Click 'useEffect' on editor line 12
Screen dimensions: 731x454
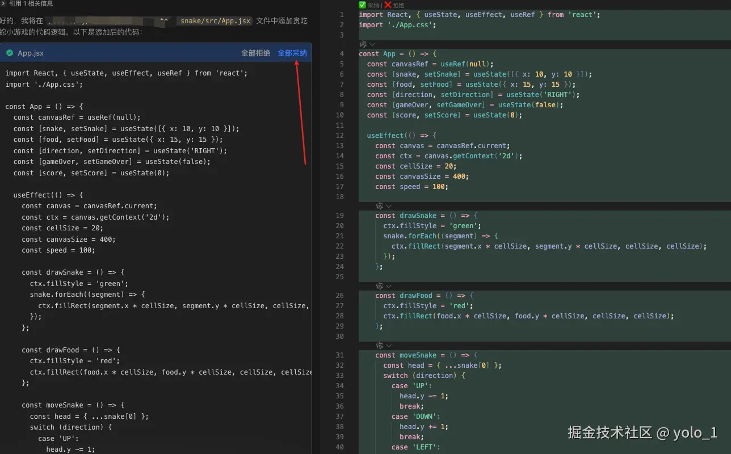(385, 136)
